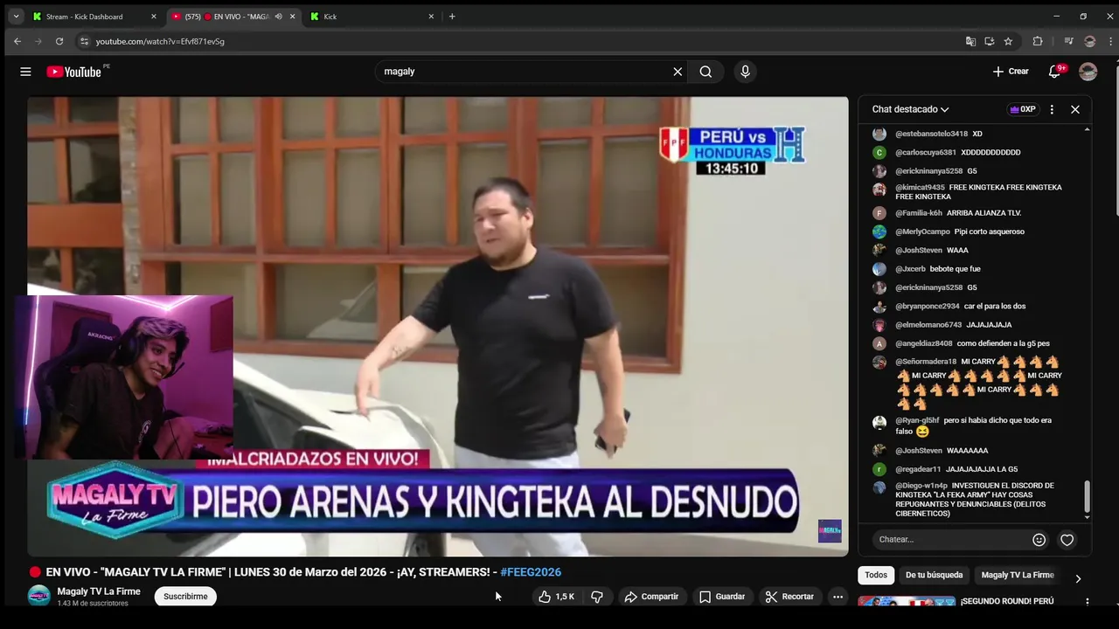
Task: Open the Chrome extensions puzzle icon
Action: 1038,41
